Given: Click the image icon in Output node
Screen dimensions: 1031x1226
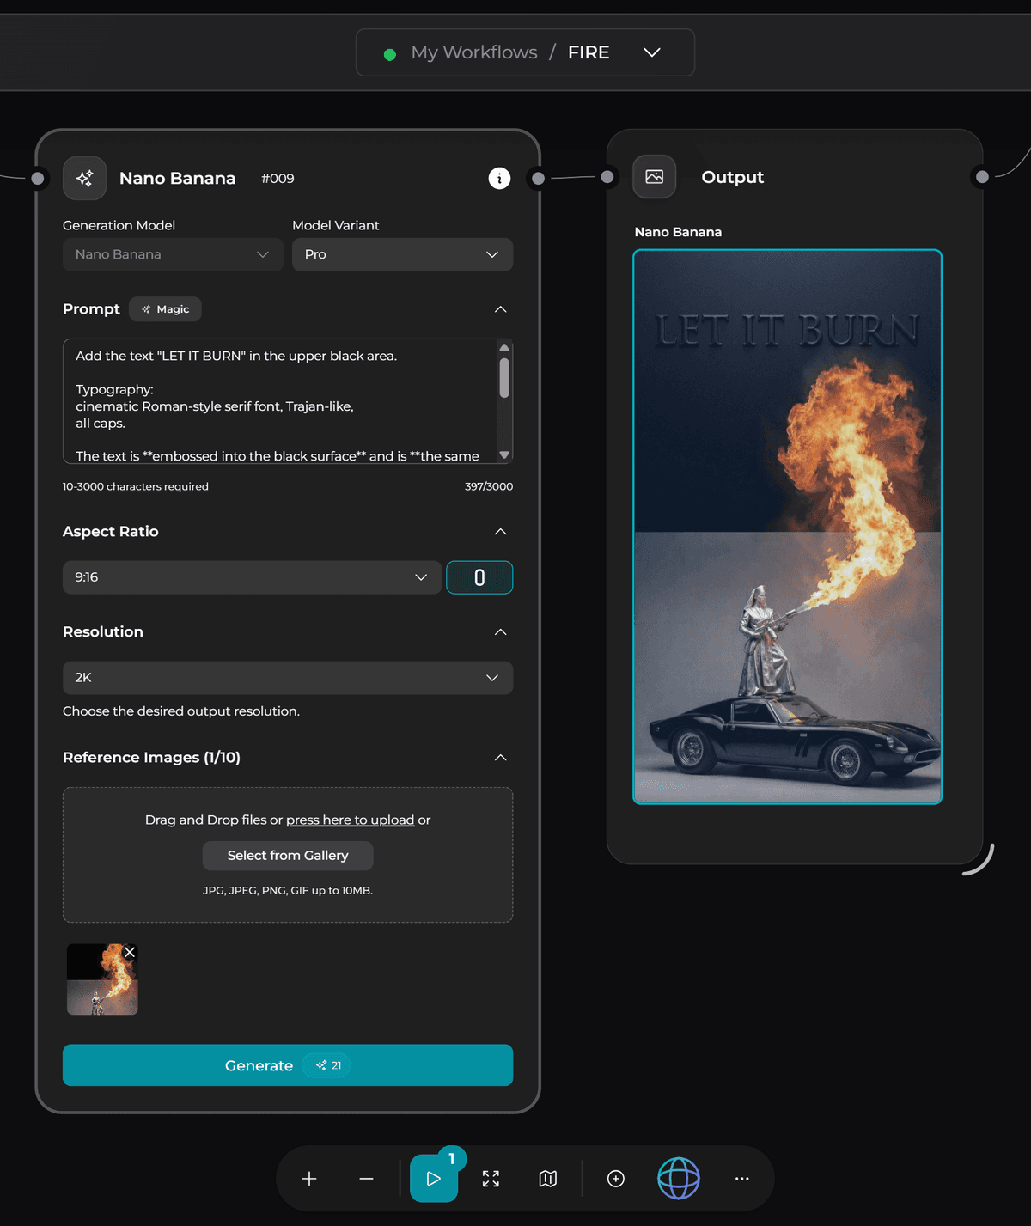Looking at the screenshot, I should pos(654,177).
